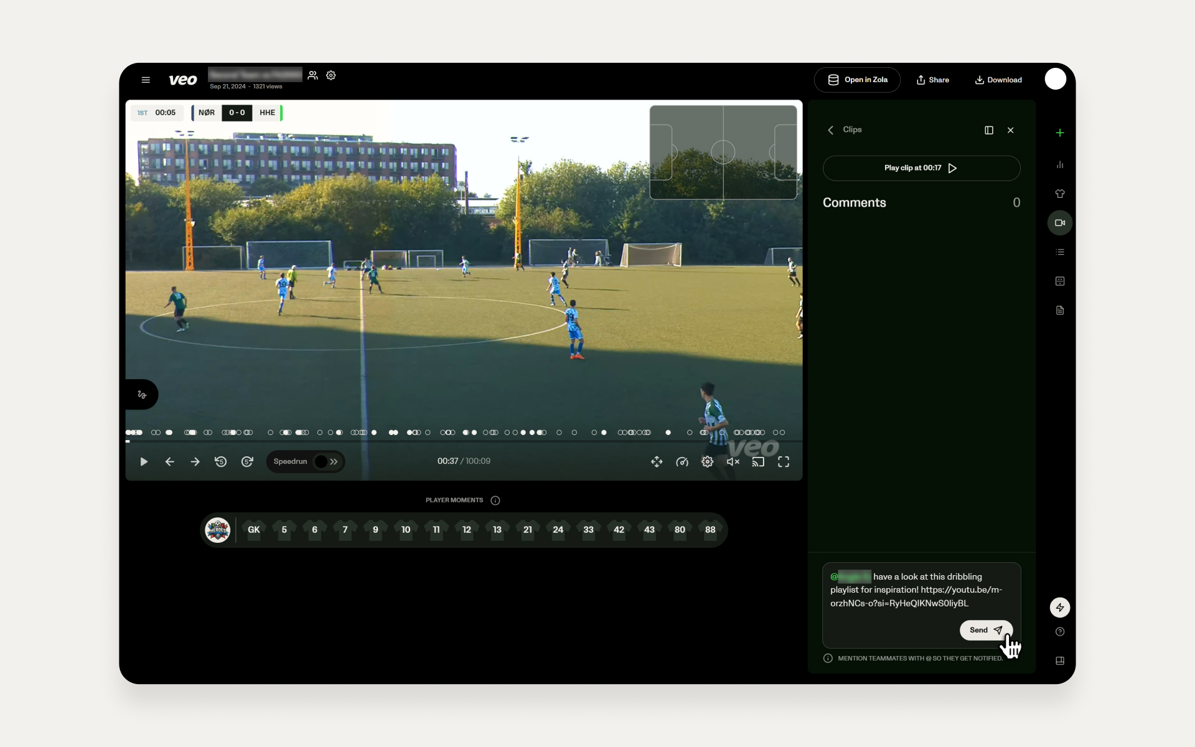Screen dimensions: 1195x747
Task: Select player jersey number 80
Action: tap(680, 530)
